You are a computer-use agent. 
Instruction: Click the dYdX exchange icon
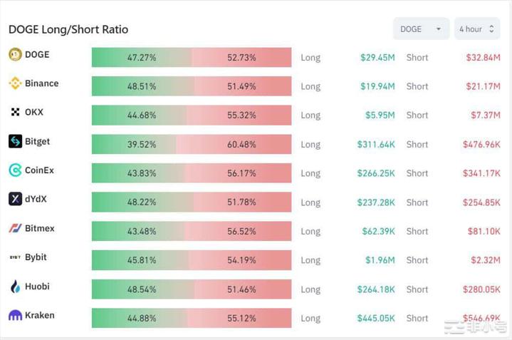(x=15, y=200)
